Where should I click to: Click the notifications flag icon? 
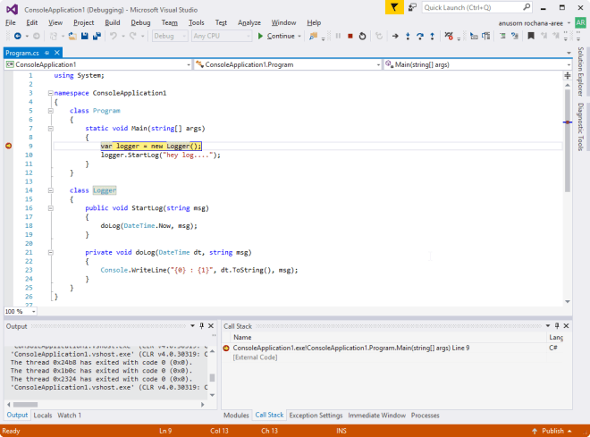tap(396, 7)
